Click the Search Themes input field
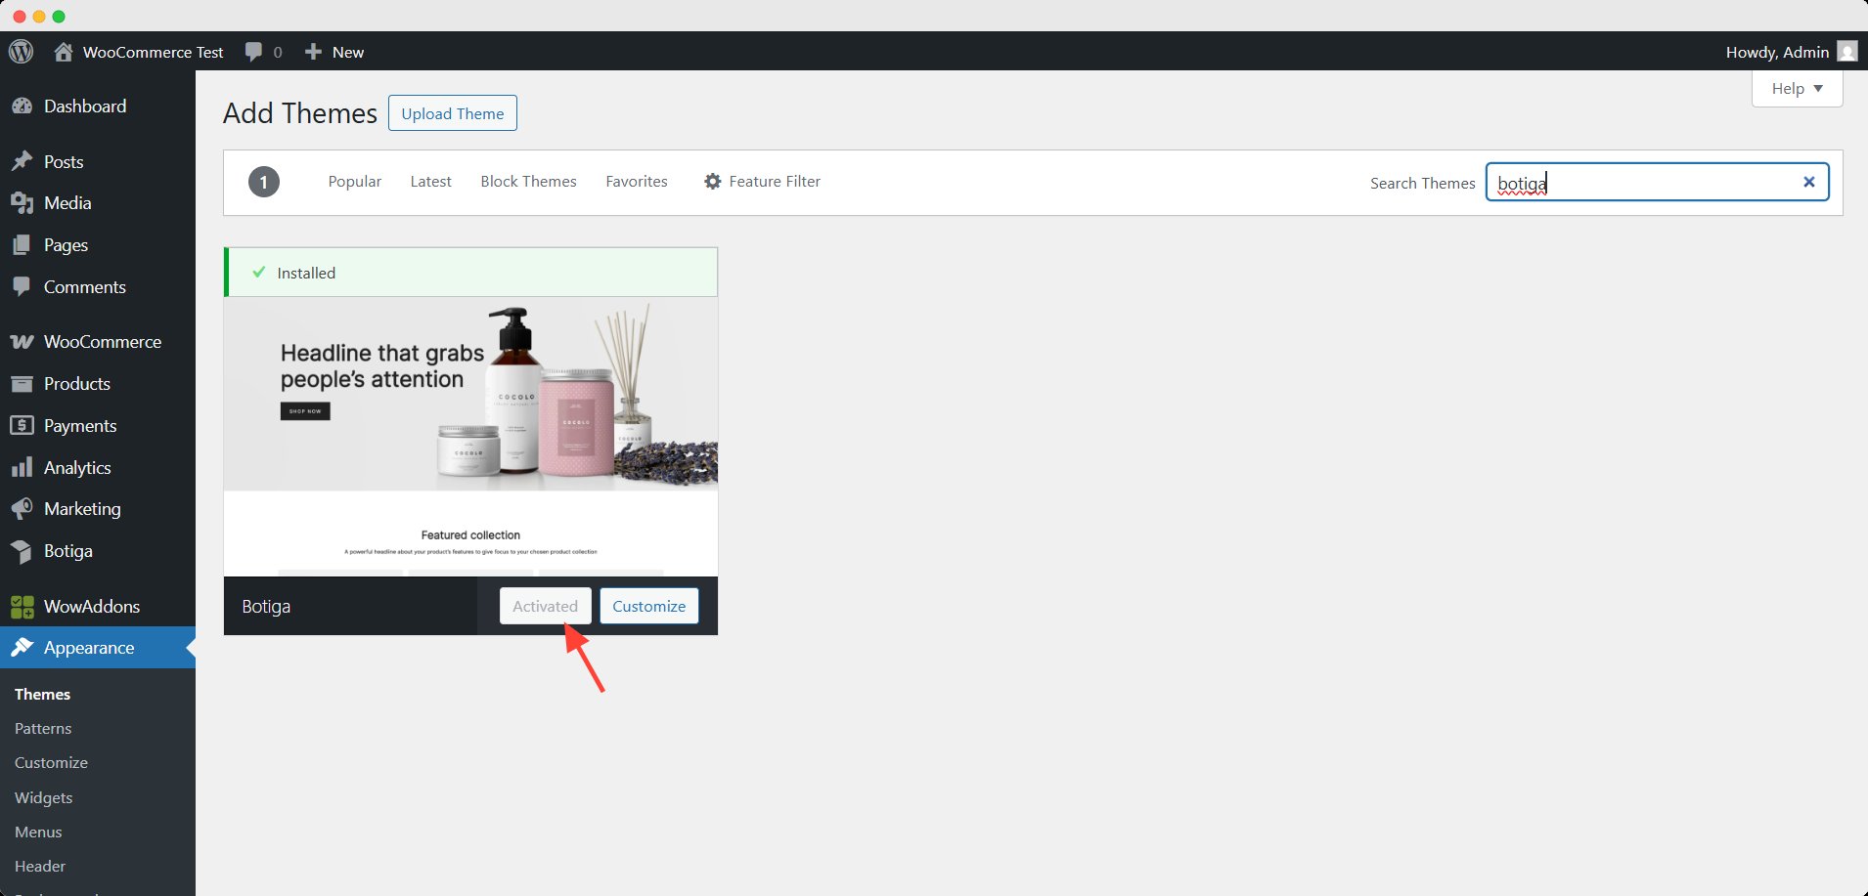The image size is (1868, 896). [x=1657, y=182]
